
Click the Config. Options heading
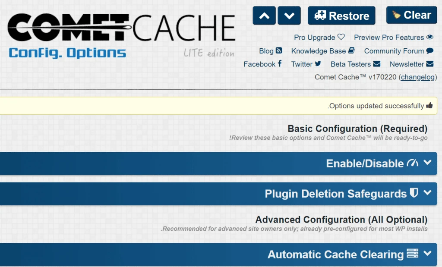click(x=67, y=53)
